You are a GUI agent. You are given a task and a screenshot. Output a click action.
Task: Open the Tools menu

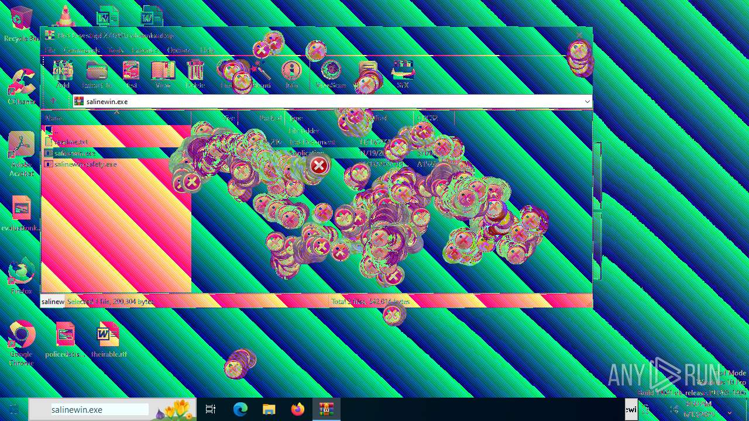pyautogui.click(x=116, y=50)
